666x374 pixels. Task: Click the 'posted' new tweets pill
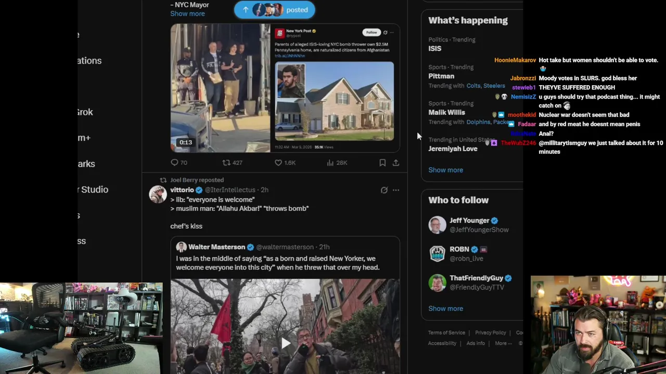point(274,9)
